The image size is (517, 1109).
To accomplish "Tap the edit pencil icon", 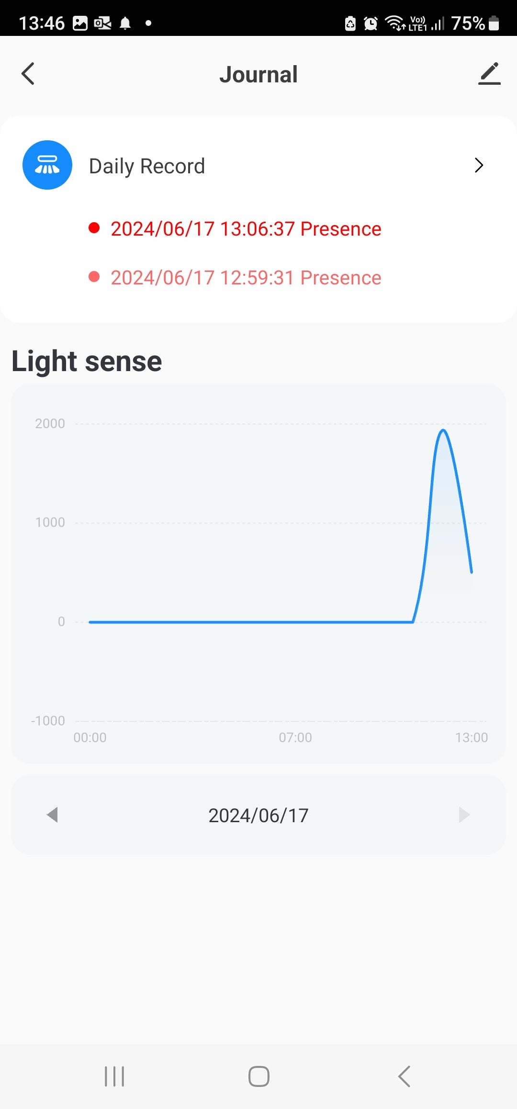I will coord(489,74).
